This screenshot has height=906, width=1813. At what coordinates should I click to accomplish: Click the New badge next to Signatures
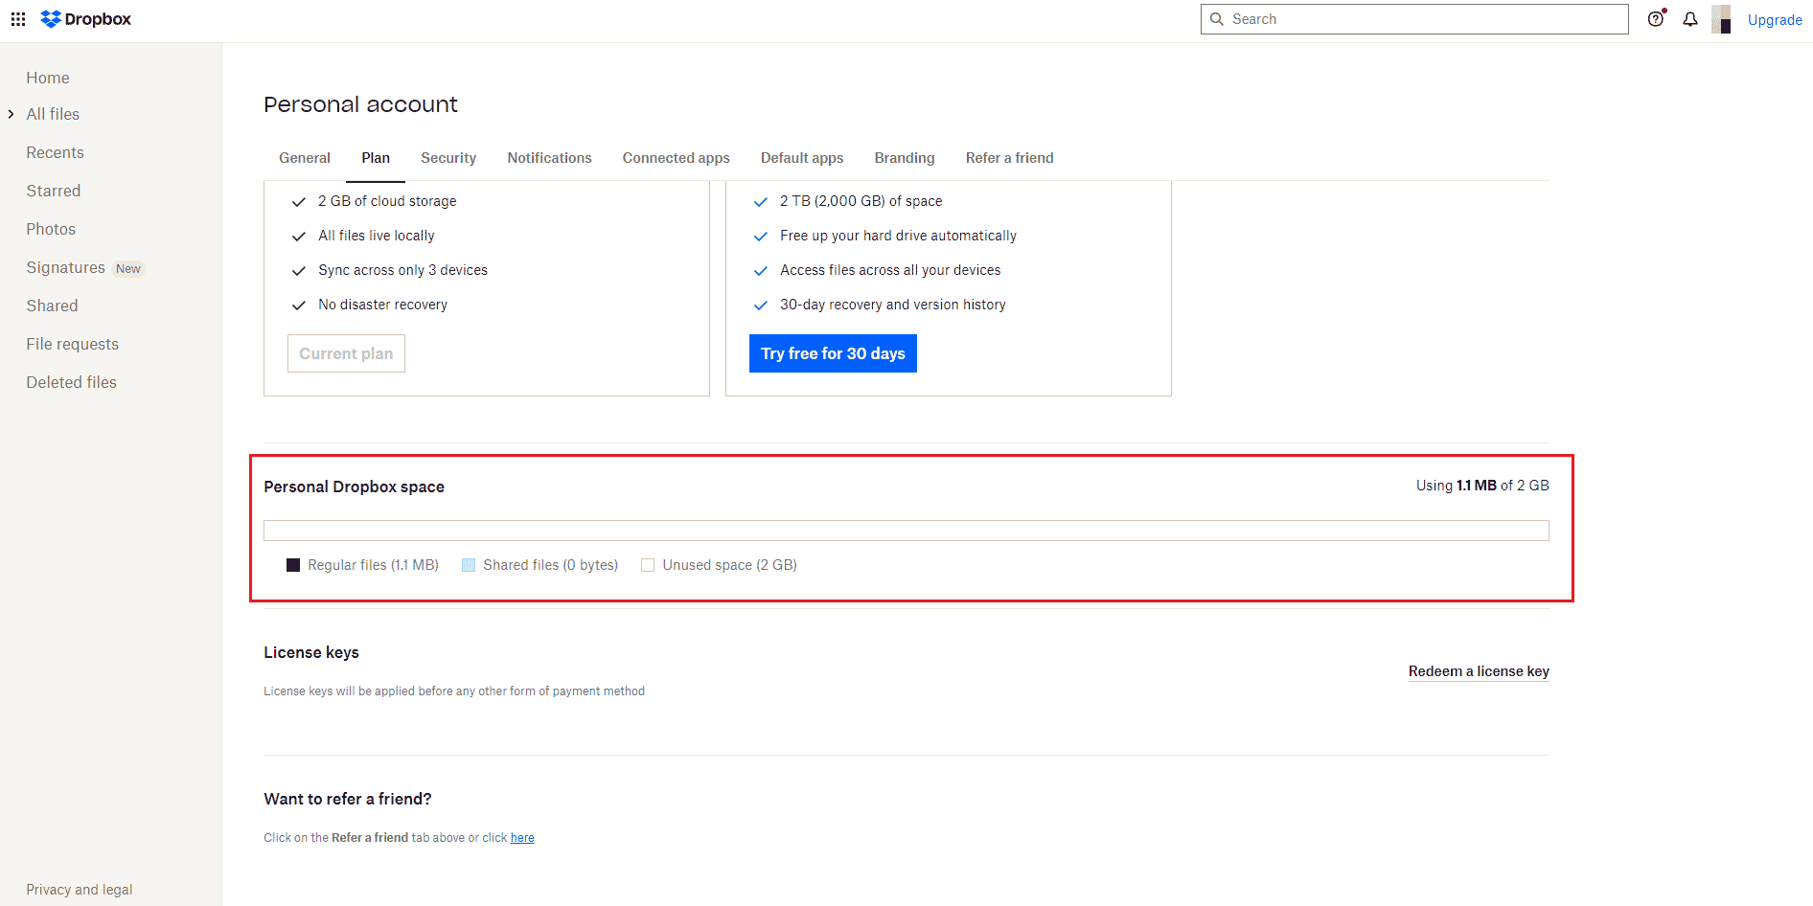coord(128,269)
